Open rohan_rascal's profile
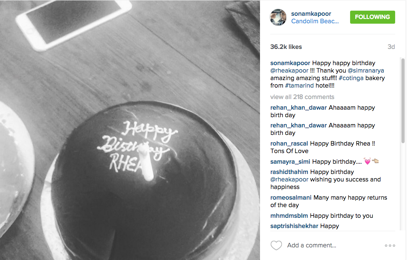This screenshot has width=407, height=260. tap(289, 144)
